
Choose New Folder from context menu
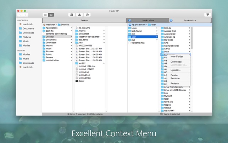pyautogui.click(x=177, y=57)
